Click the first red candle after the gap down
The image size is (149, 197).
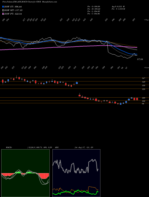click(80, 96)
